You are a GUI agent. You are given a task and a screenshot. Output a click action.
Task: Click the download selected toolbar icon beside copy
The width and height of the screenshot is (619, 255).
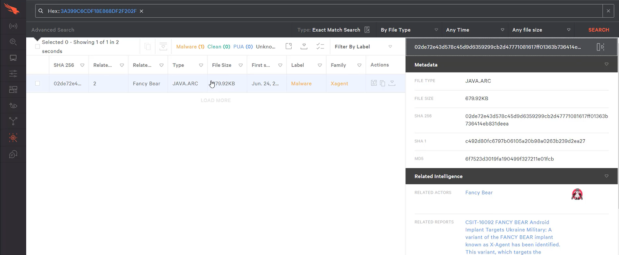coord(163,47)
